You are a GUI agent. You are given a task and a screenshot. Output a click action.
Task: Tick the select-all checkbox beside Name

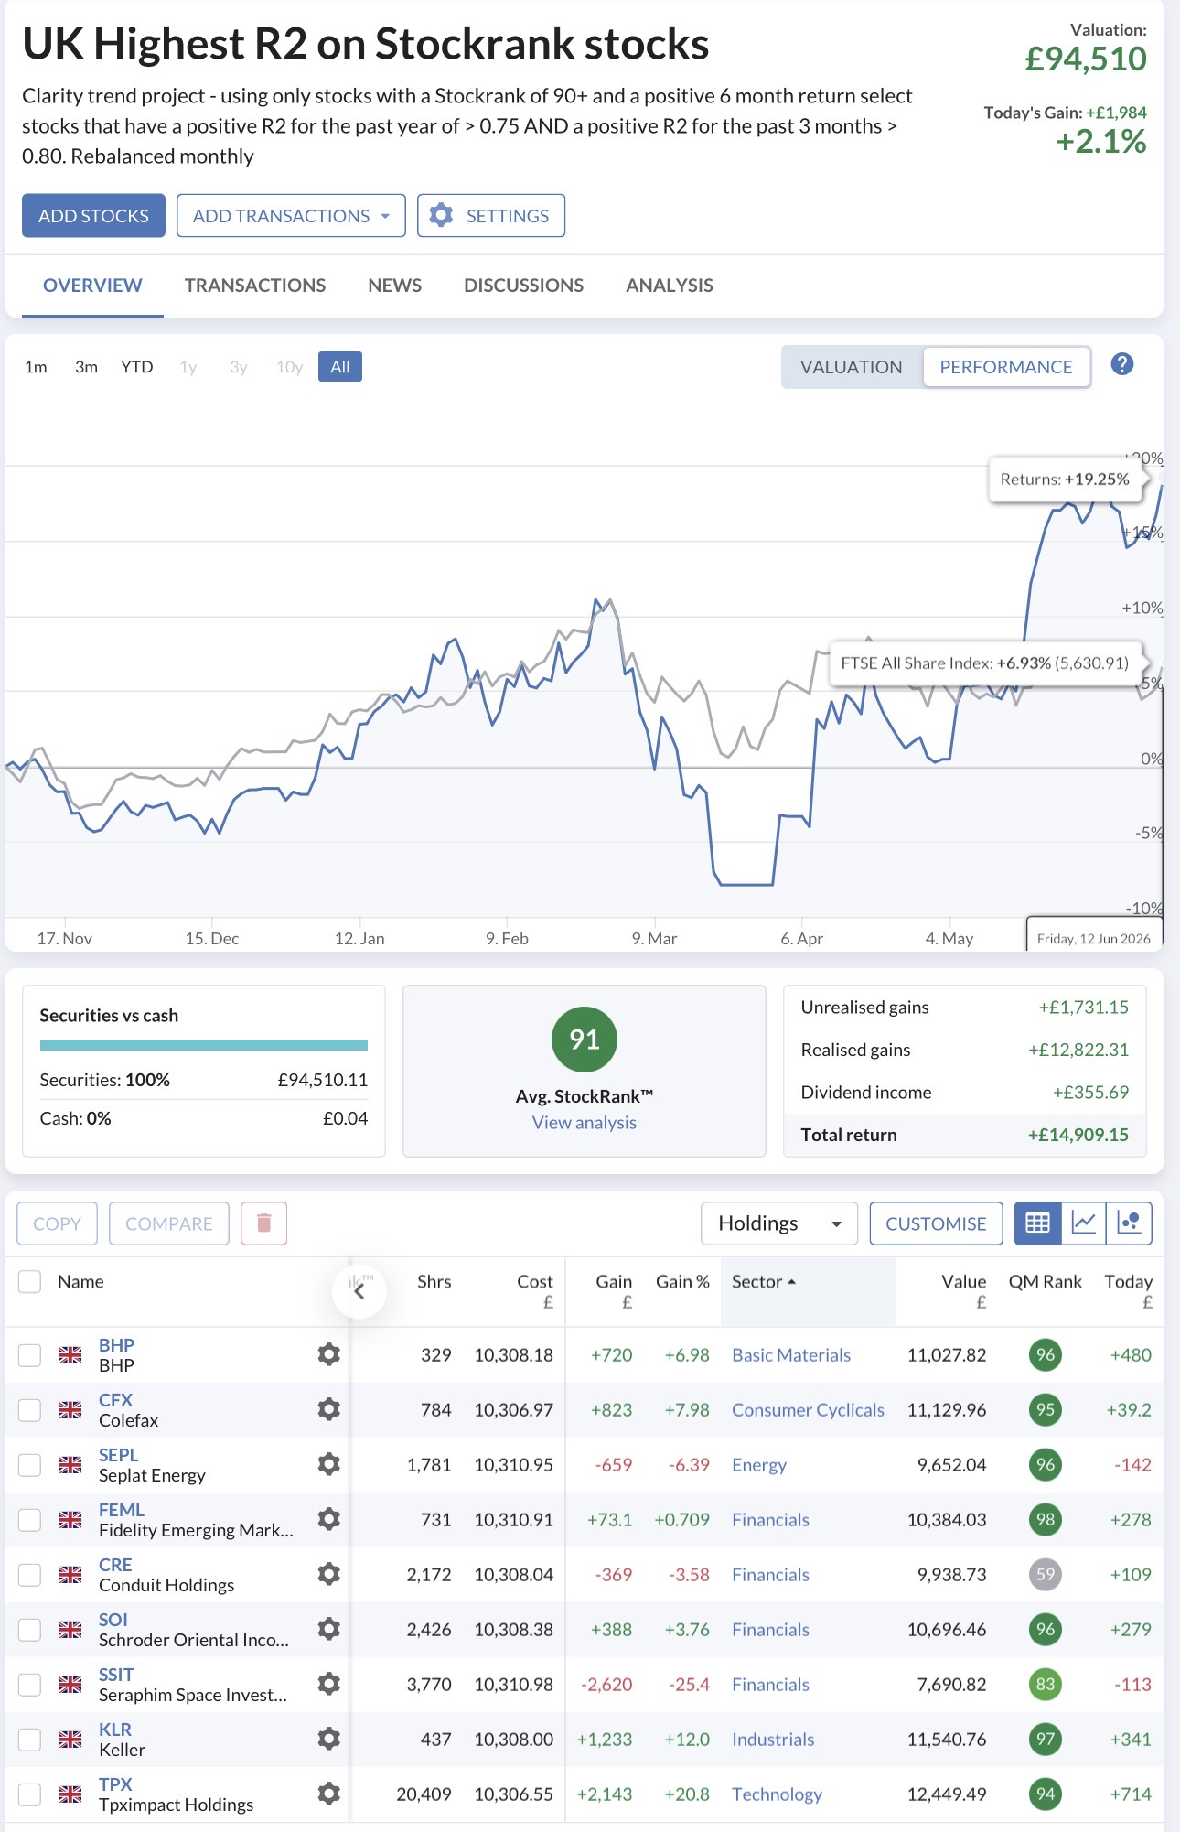tap(30, 1281)
